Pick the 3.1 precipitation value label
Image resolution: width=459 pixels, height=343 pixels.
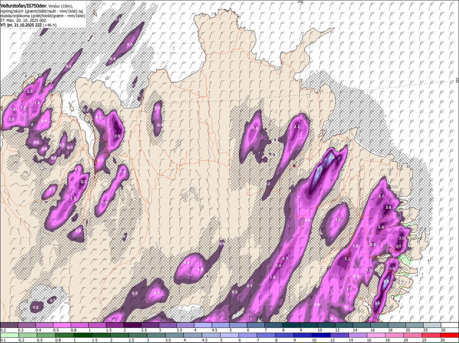[x=398, y=246]
